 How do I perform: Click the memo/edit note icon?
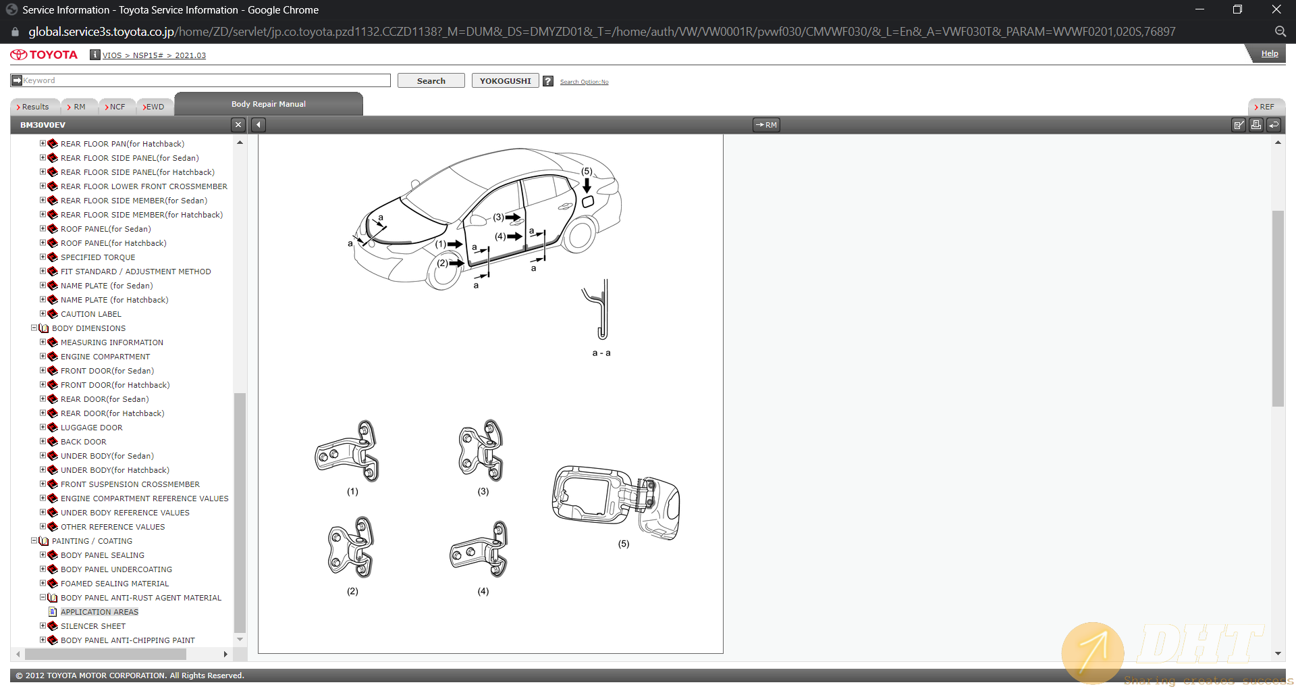click(x=1238, y=125)
